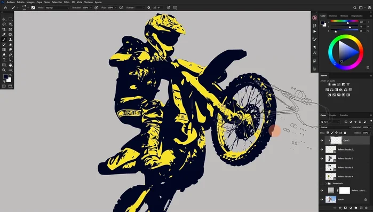Click the Levels adjustment icon
The width and height of the screenshot is (373, 212).
click(x=334, y=84)
